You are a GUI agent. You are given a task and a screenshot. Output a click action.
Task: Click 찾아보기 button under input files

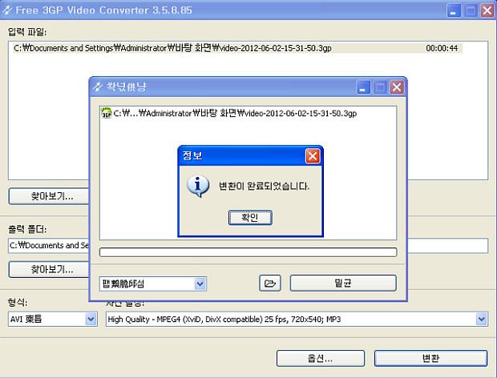[49, 196]
